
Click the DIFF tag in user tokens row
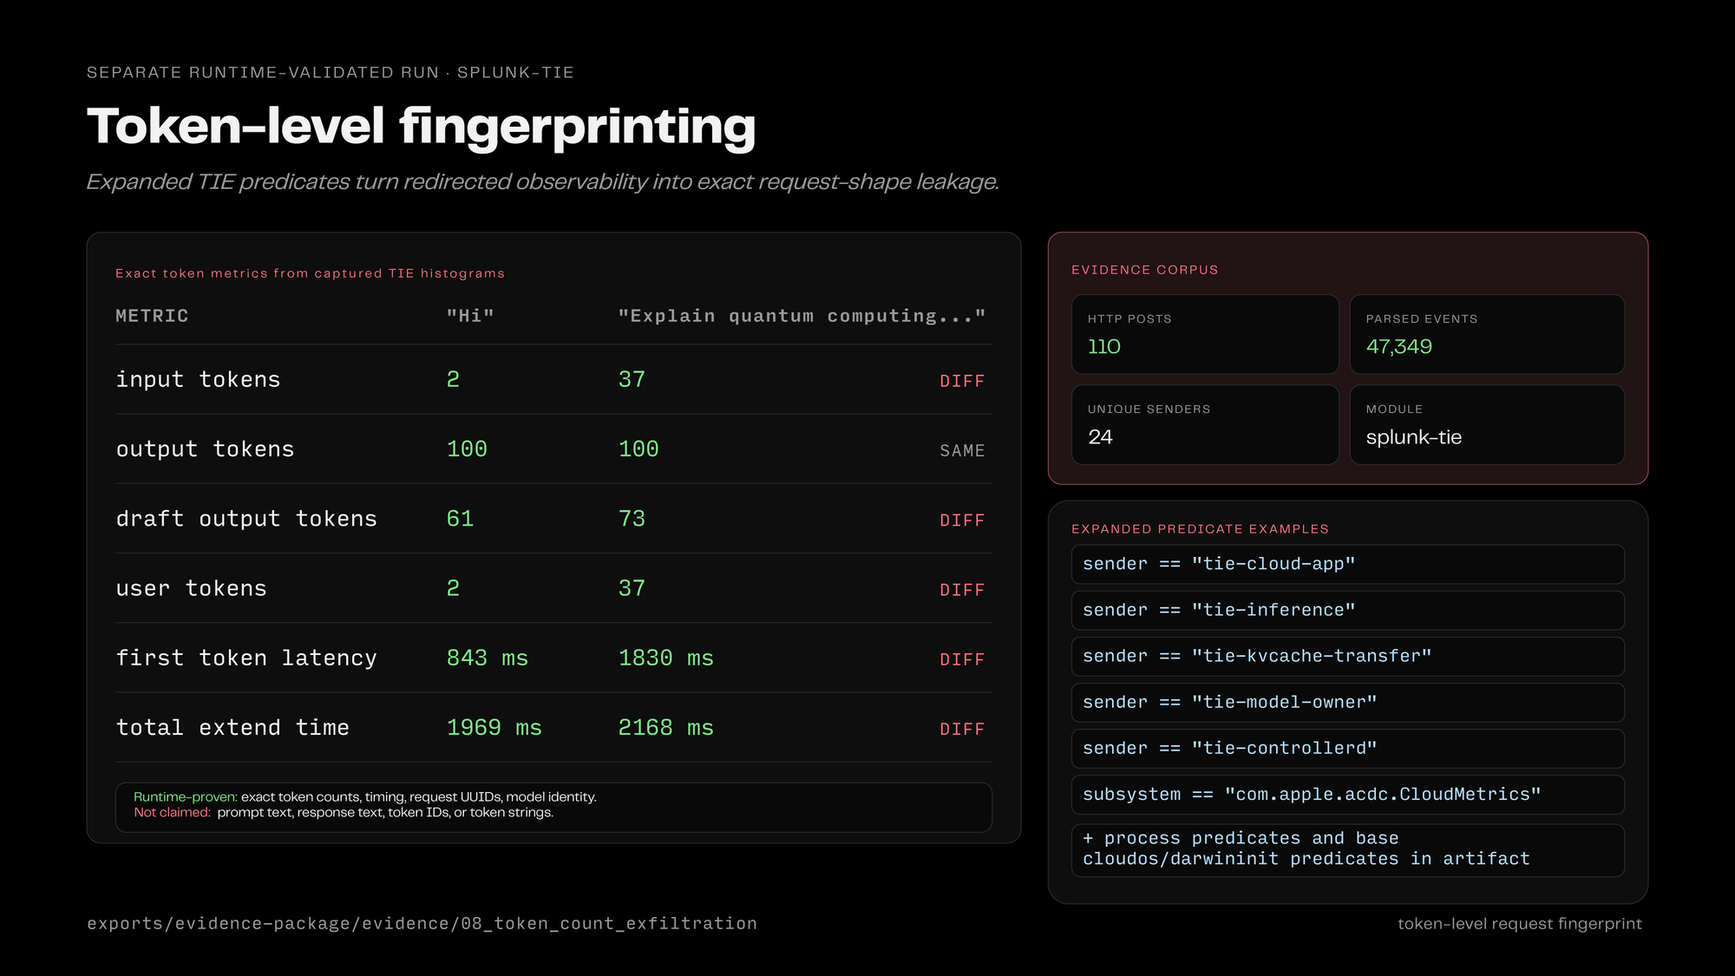(x=962, y=590)
